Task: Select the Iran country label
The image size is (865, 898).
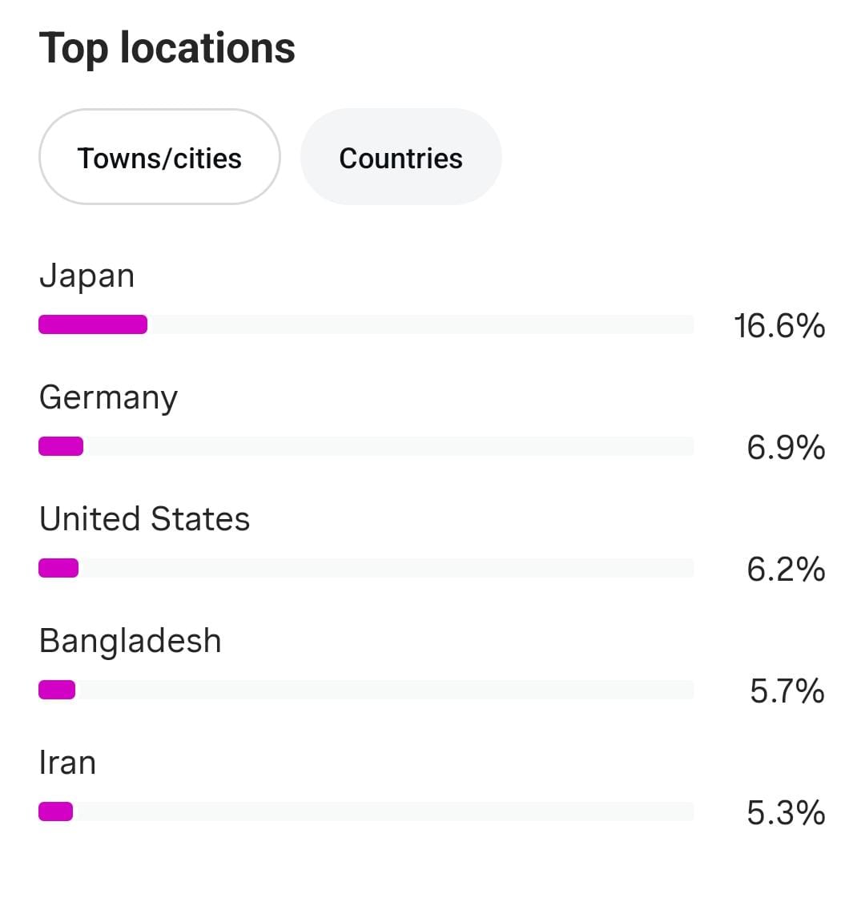Action: (67, 763)
